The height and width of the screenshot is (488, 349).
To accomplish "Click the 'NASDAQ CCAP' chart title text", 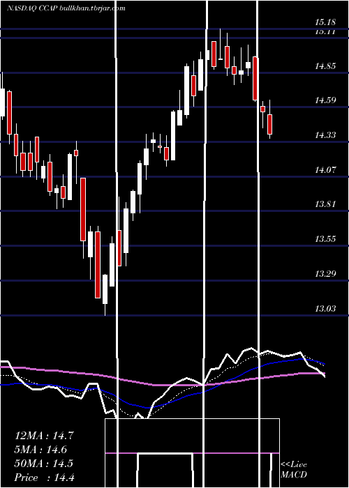I will [31, 8].
